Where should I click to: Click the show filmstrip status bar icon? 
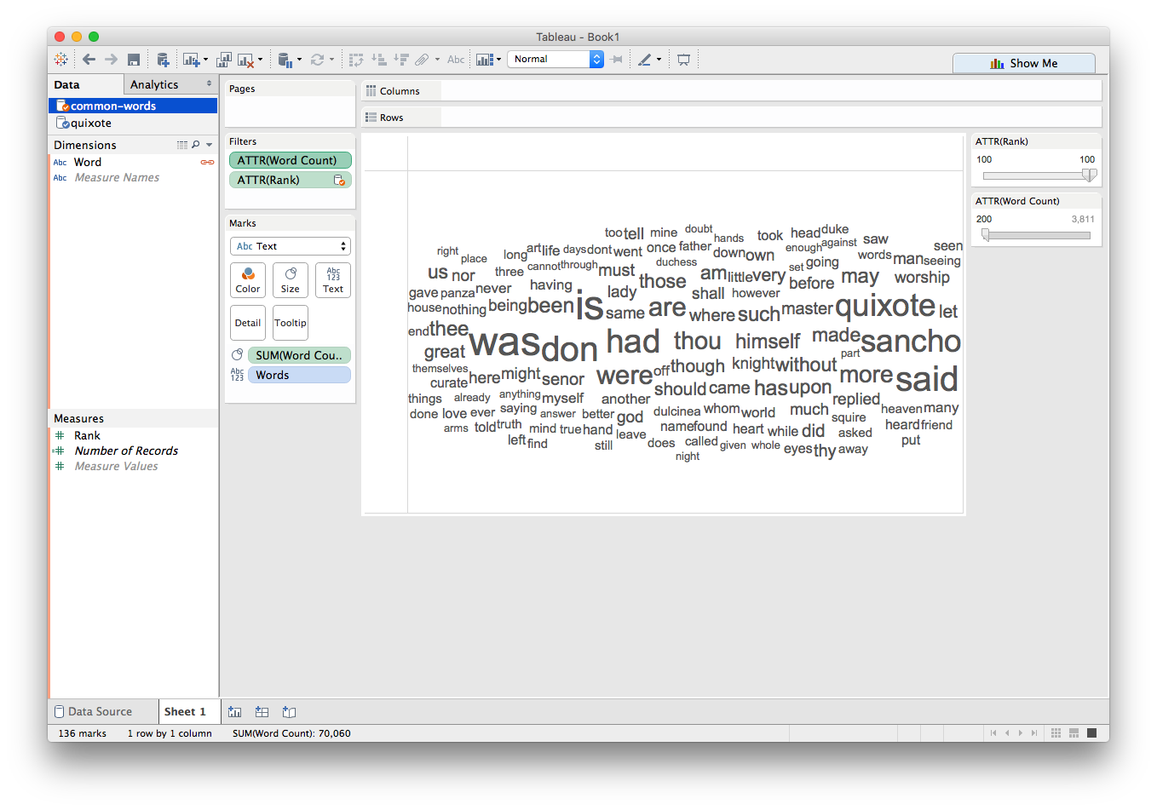pyautogui.click(x=1074, y=733)
